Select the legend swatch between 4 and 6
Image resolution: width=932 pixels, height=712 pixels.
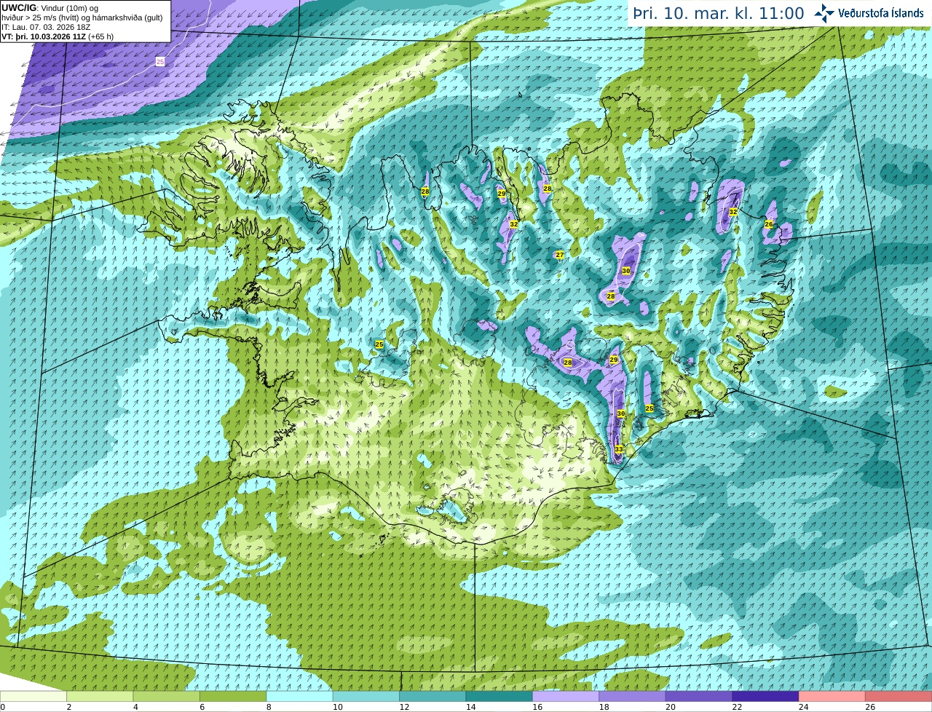tap(166, 697)
